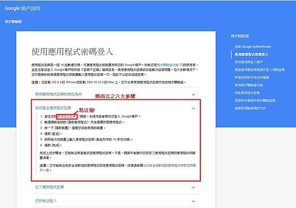This screenshot has width=296, height=208.
Task: Click step 4 text 選取 [產生]
Action: tap(53, 134)
